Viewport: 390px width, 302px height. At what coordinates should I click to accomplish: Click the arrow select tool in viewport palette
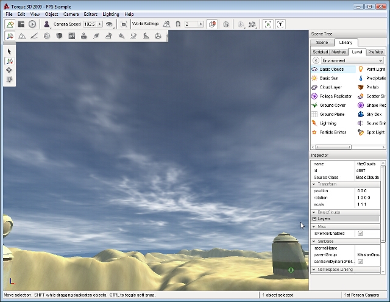pyautogui.click(x=10, y=52)
